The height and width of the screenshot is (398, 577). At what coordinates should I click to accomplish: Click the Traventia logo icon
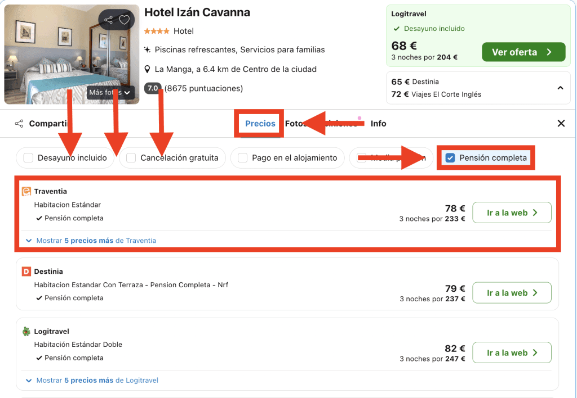coord(26,192)
